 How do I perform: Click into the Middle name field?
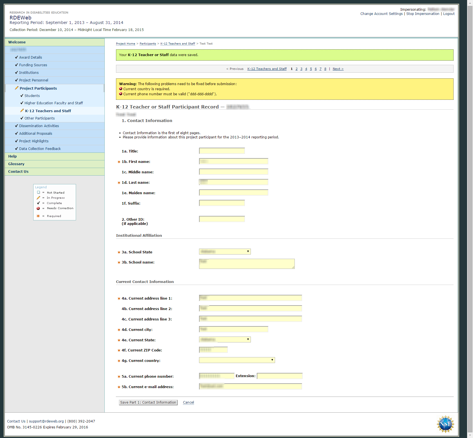pyautogui.click(x=233, y=172)
